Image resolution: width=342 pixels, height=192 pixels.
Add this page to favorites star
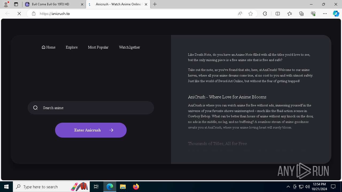click(x=251, y=14)
